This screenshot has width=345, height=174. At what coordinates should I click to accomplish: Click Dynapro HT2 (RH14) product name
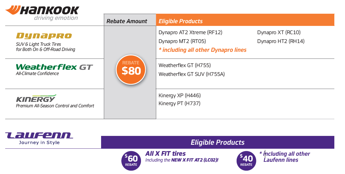point(281,41)
